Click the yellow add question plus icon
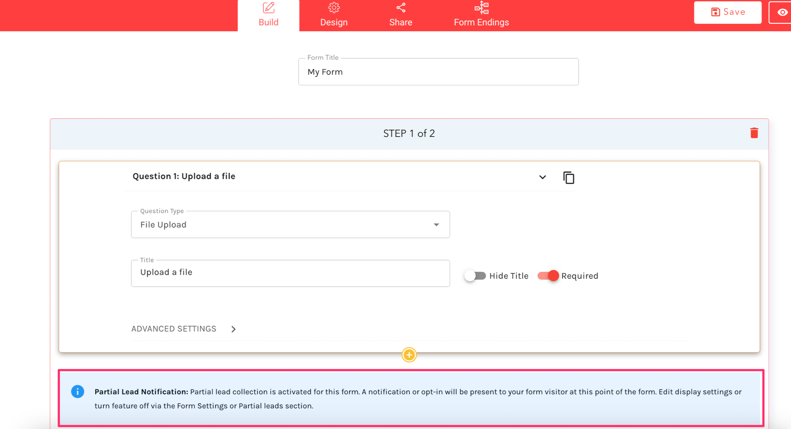Viewport: 791px width, 429px height. [409, 355]
